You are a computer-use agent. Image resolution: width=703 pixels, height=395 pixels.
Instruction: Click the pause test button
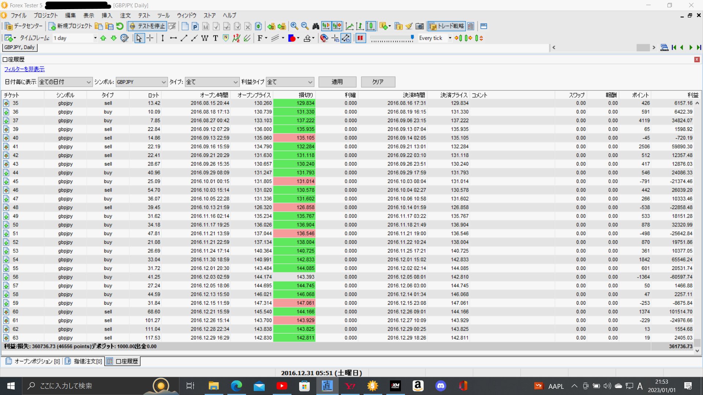click(360, 38)
